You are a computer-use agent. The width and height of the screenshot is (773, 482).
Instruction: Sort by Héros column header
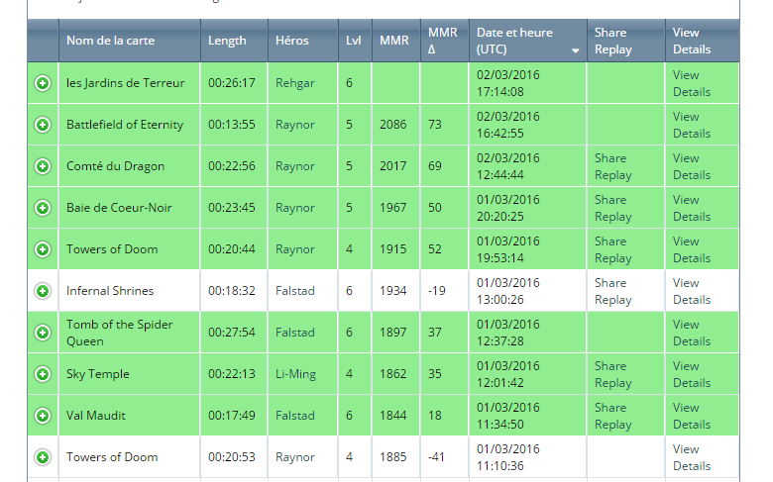[303, 41]
